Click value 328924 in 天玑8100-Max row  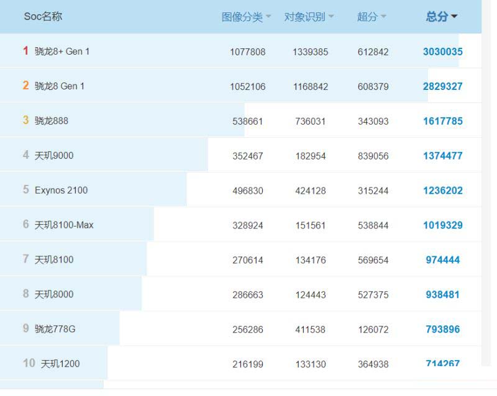247,225
